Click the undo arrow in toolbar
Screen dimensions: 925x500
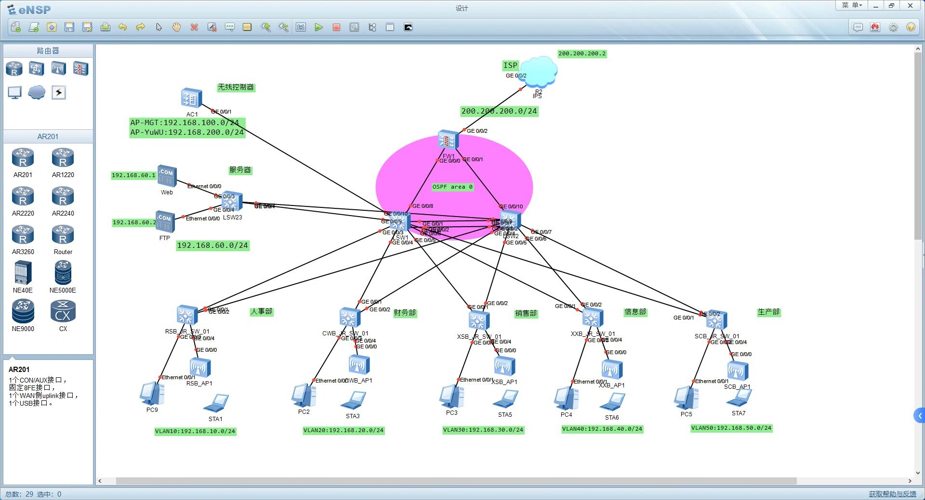123,27
